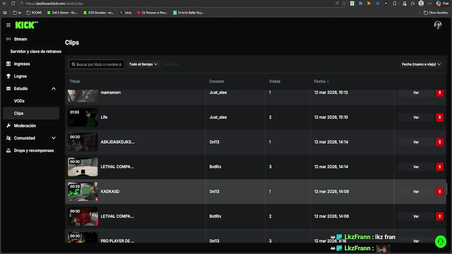Delete the 14:06 LETHAL COMPA clip
Screen dimensions: 452x254
point(440,216)
